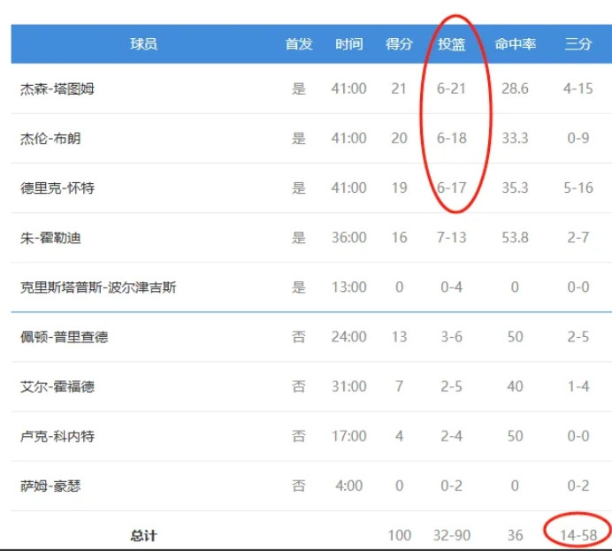
Task: Click 萨姆-豪瑟's playing time 4:00
Action: point(349,486)
